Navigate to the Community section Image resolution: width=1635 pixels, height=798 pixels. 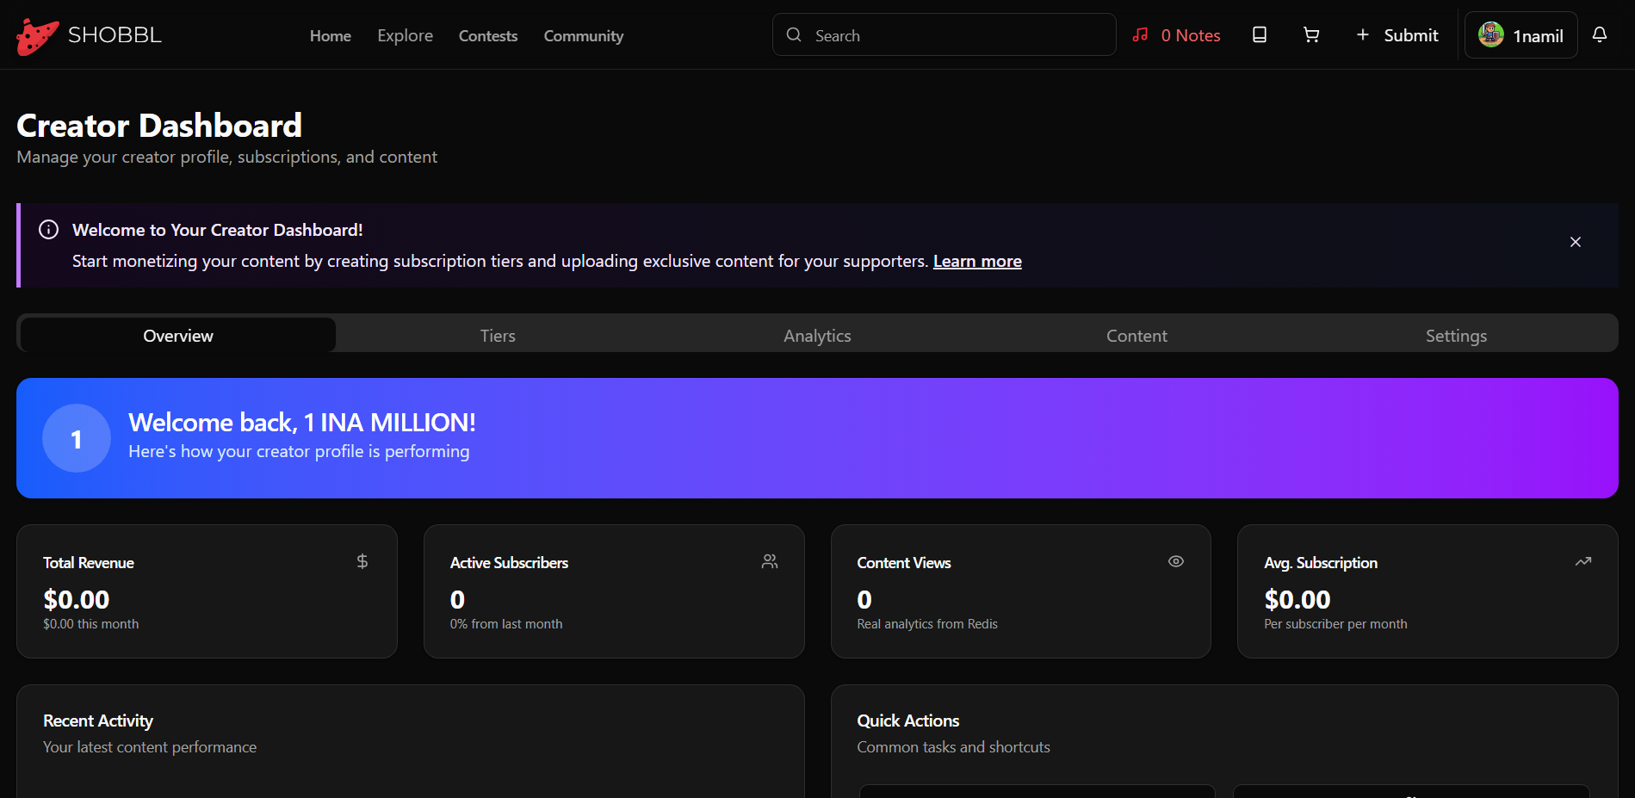pos(583,35)
